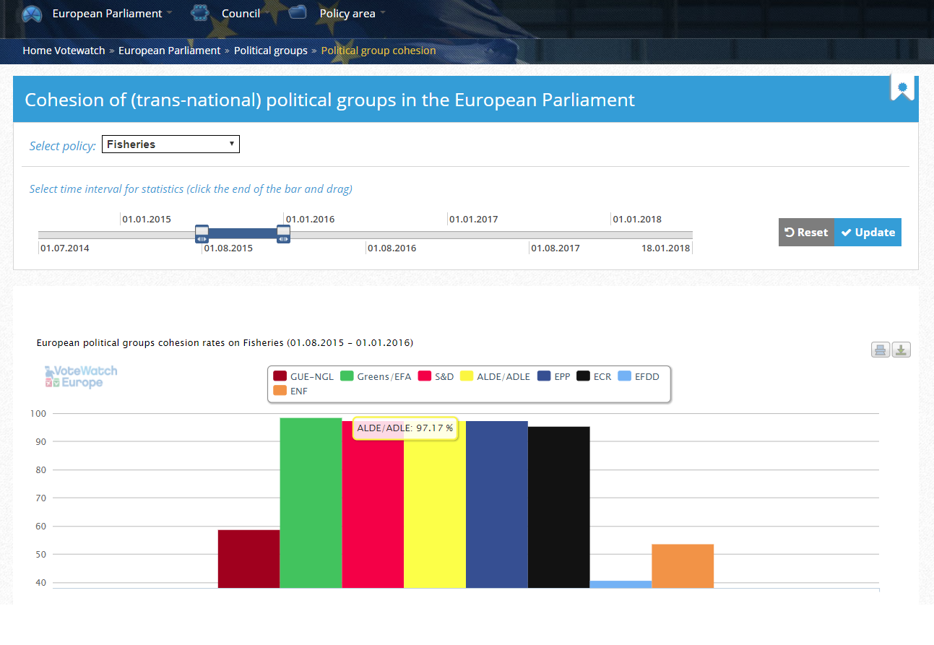934x645 pixels.
Task: Toggle GUE-NGL series in legend
Action: click(303, 376)
